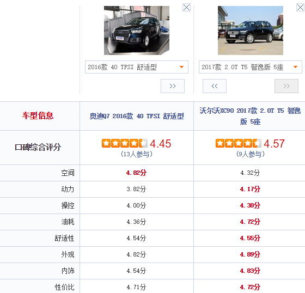This screenshot has width=305, height=293.
Task: Click the 车型信息 header
Action: pos(38,115)
